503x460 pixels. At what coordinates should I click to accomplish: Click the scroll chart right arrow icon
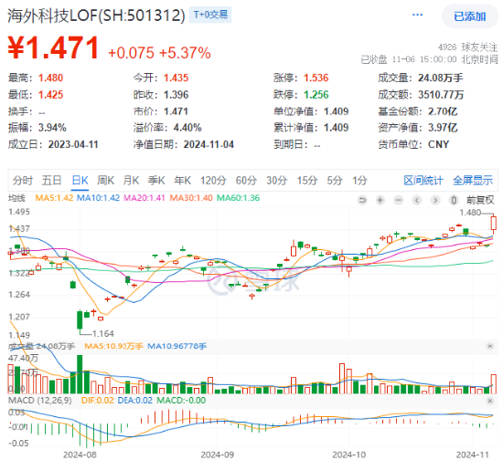435,201
